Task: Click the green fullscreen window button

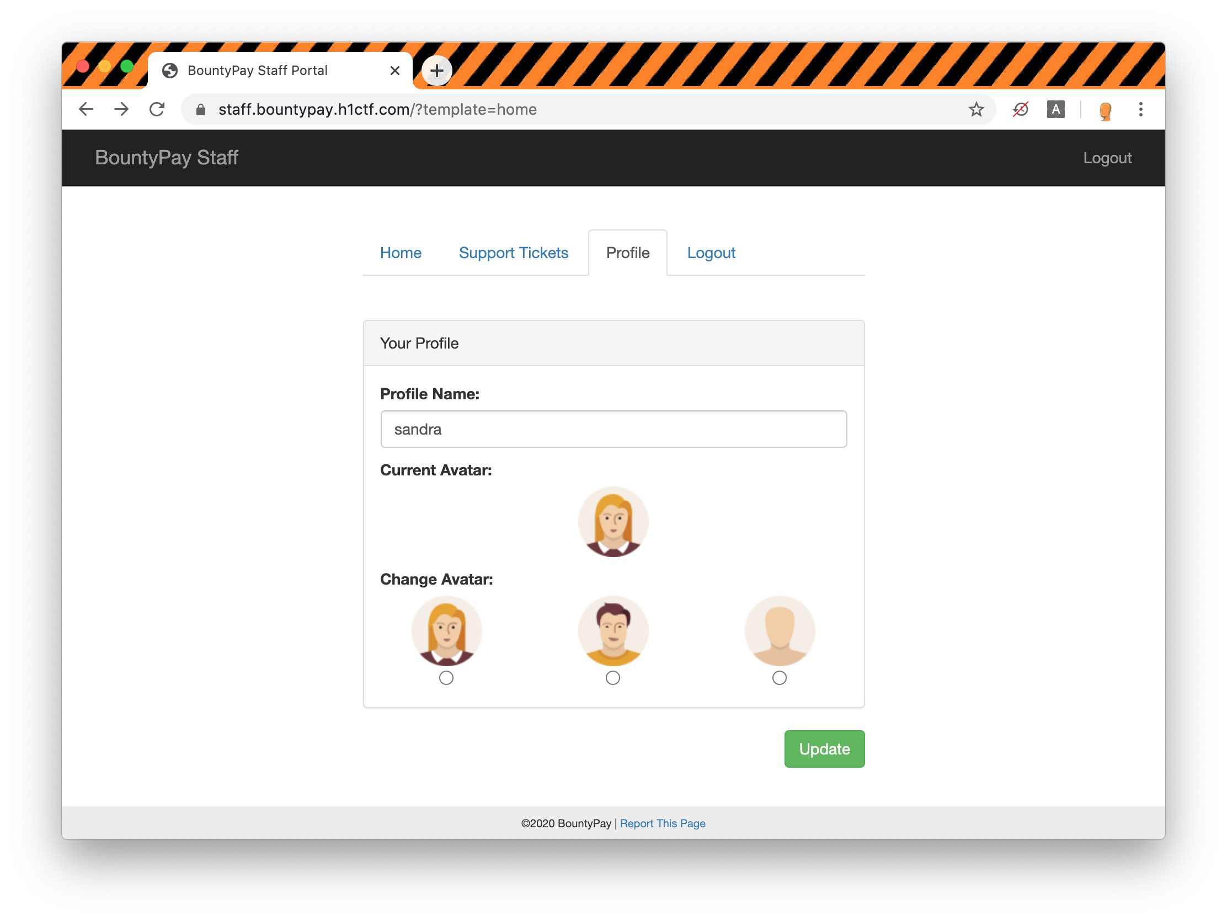Action: point(127,67)
